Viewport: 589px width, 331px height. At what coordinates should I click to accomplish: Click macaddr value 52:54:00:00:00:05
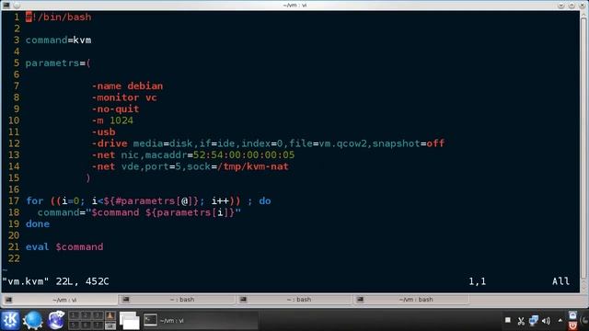coord(244,155)
